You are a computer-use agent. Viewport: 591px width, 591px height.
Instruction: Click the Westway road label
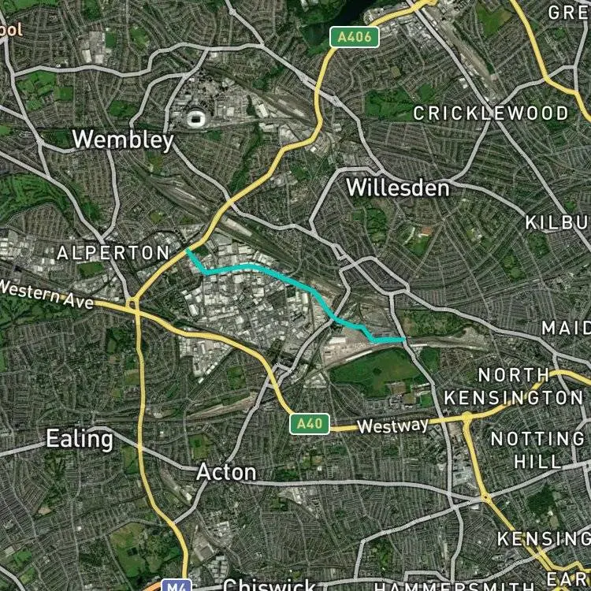pyautogui.click(x=392, y=426)
